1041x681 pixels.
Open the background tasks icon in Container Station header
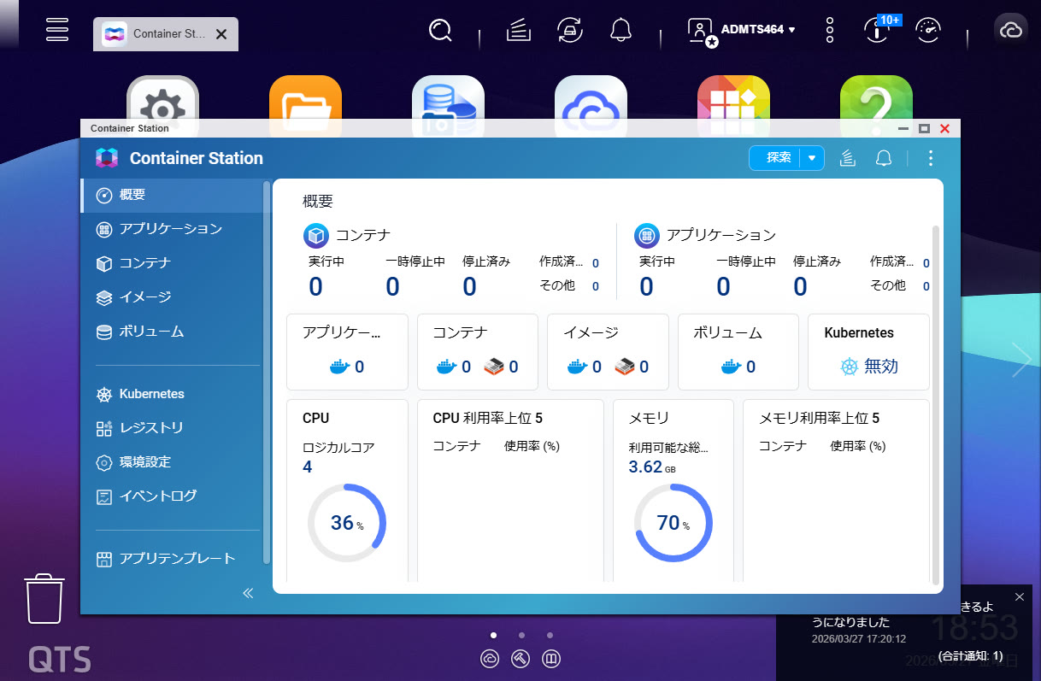848,158
